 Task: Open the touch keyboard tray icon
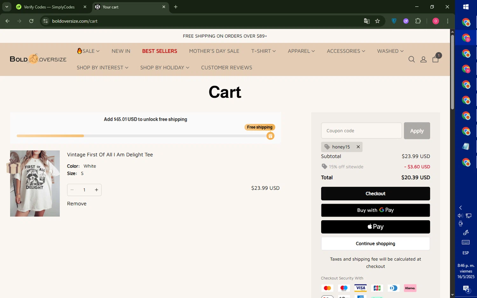pyautogui.click(x=466, y=242)
